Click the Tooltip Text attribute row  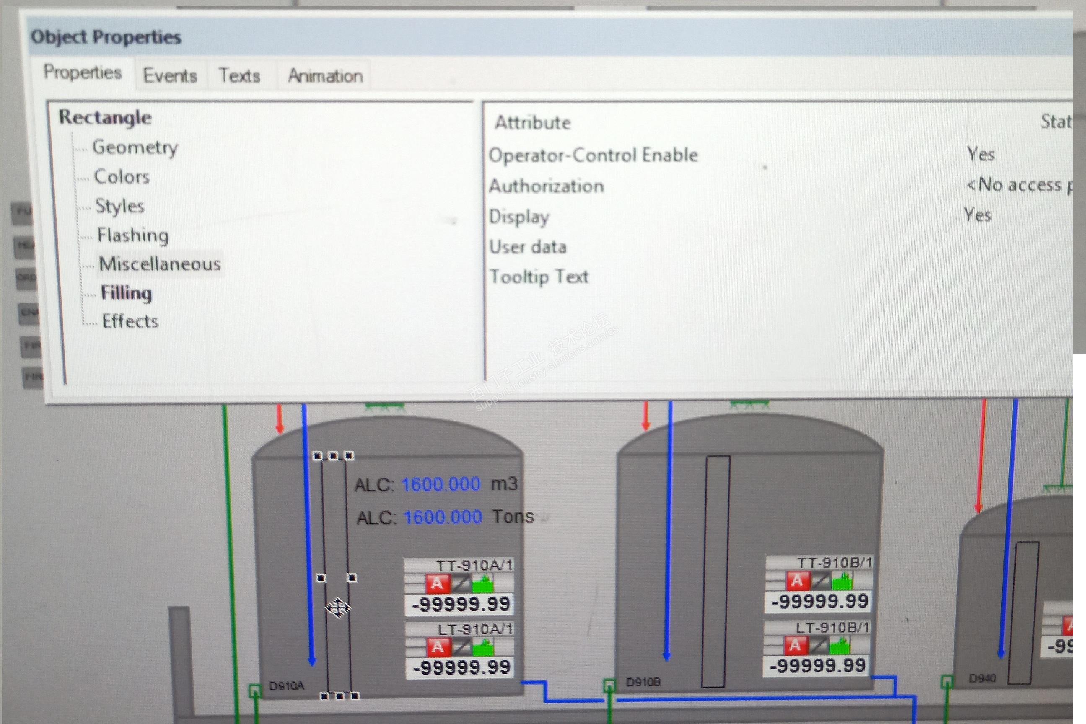(539, 277)
